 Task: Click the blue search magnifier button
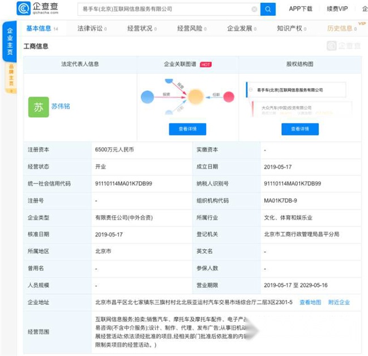(268, 9)
